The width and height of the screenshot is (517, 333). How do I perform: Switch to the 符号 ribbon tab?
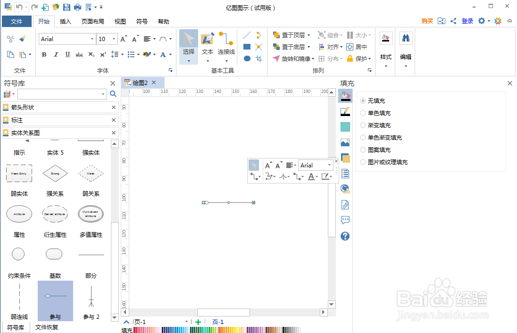click(142, 21)
